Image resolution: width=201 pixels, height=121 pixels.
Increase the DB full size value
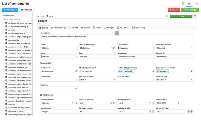pyautogui.click(x=153, y=111)
